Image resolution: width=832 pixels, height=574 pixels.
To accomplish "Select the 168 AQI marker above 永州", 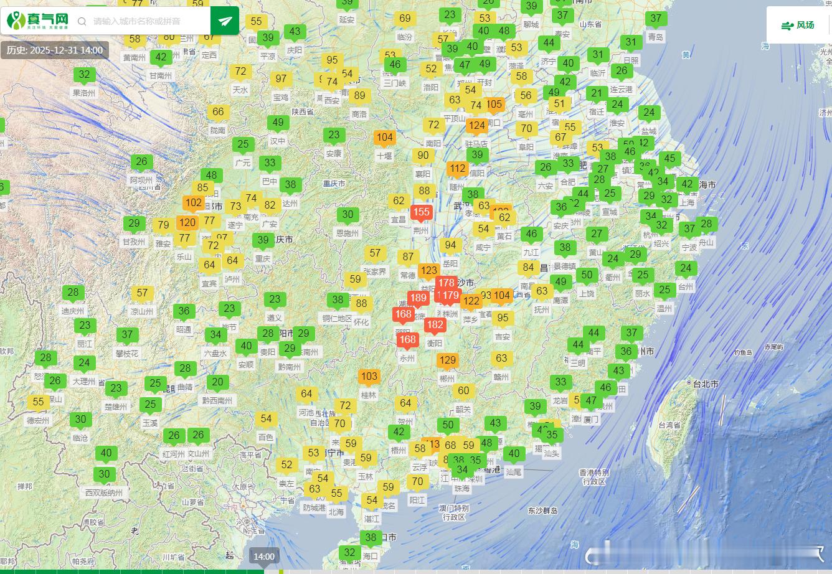I will 408,339.
